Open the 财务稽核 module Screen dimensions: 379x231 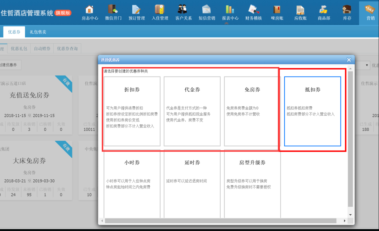[253, 13]
